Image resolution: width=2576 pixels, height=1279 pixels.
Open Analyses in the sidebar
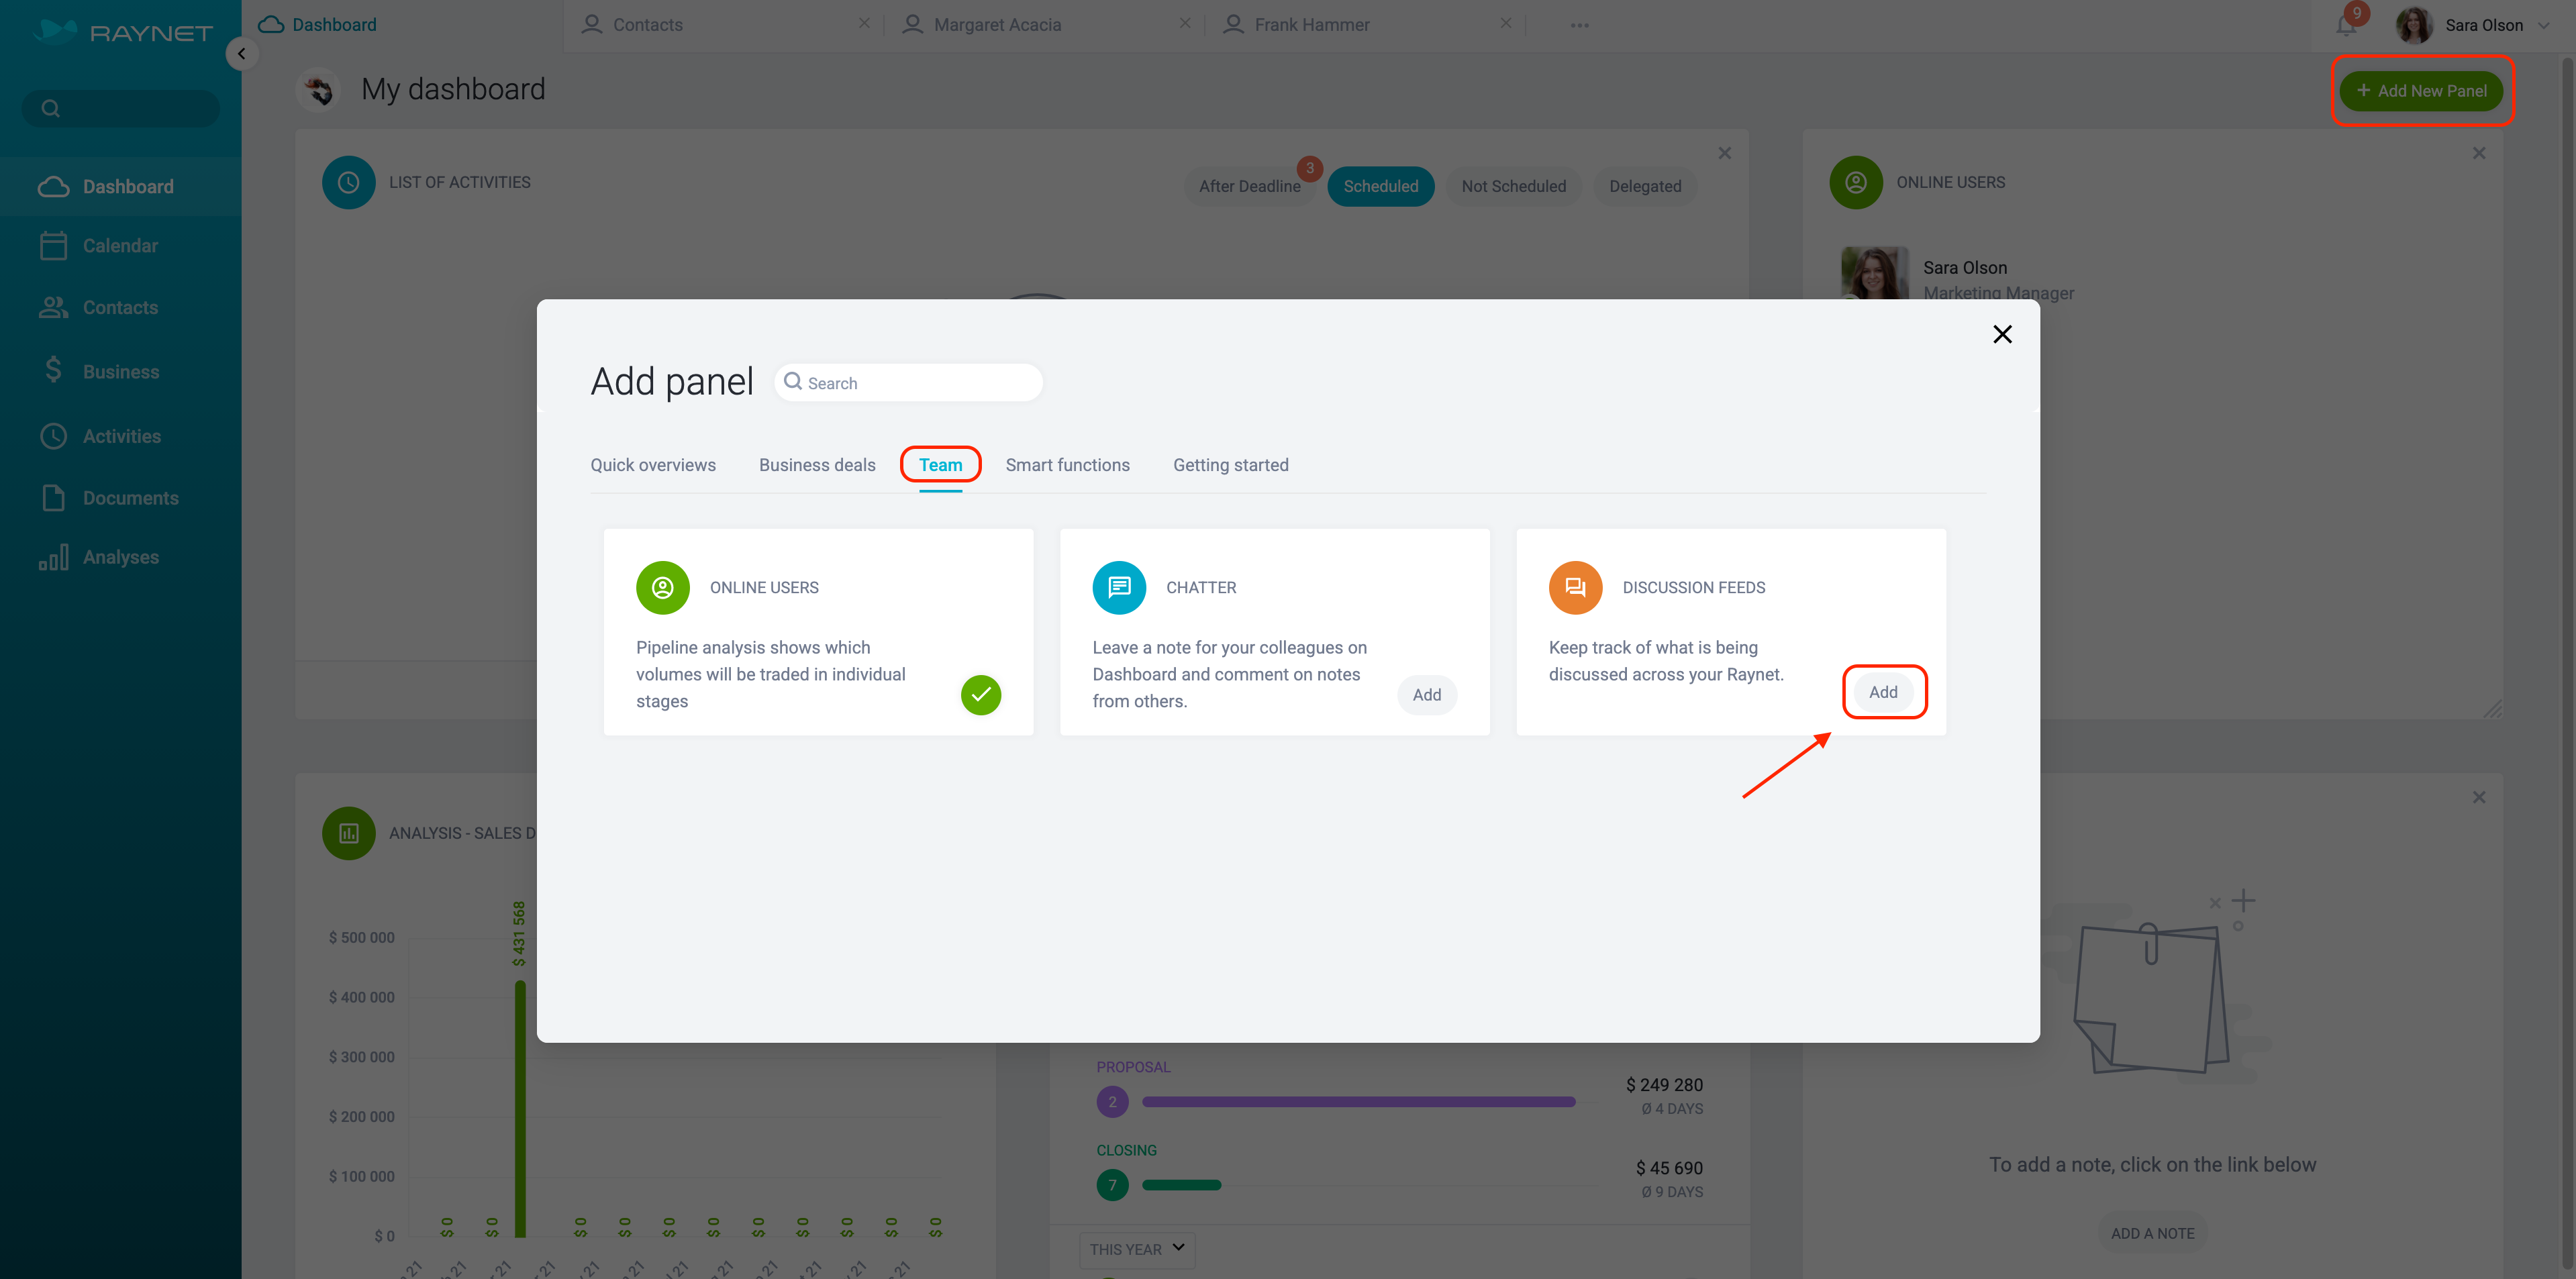(x=120, y=557)
